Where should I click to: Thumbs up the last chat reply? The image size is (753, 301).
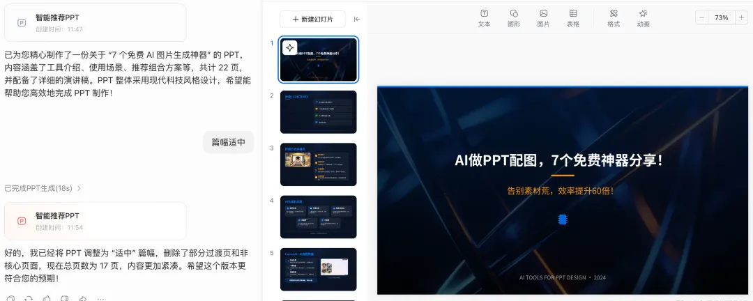(x=47, y=299)
